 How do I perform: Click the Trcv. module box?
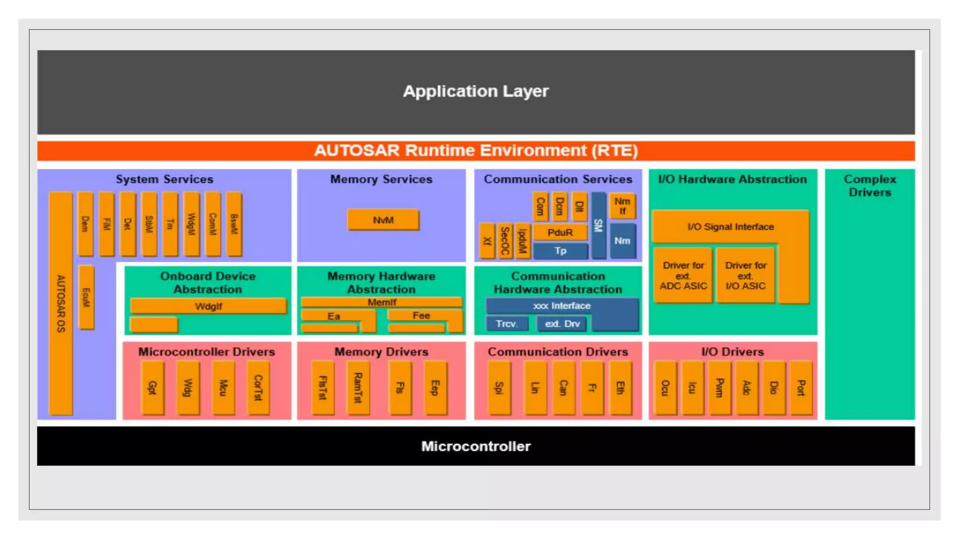(507, 324)
